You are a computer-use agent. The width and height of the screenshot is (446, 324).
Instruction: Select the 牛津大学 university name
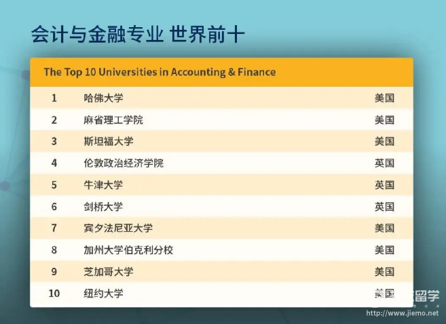pos(103,185)
